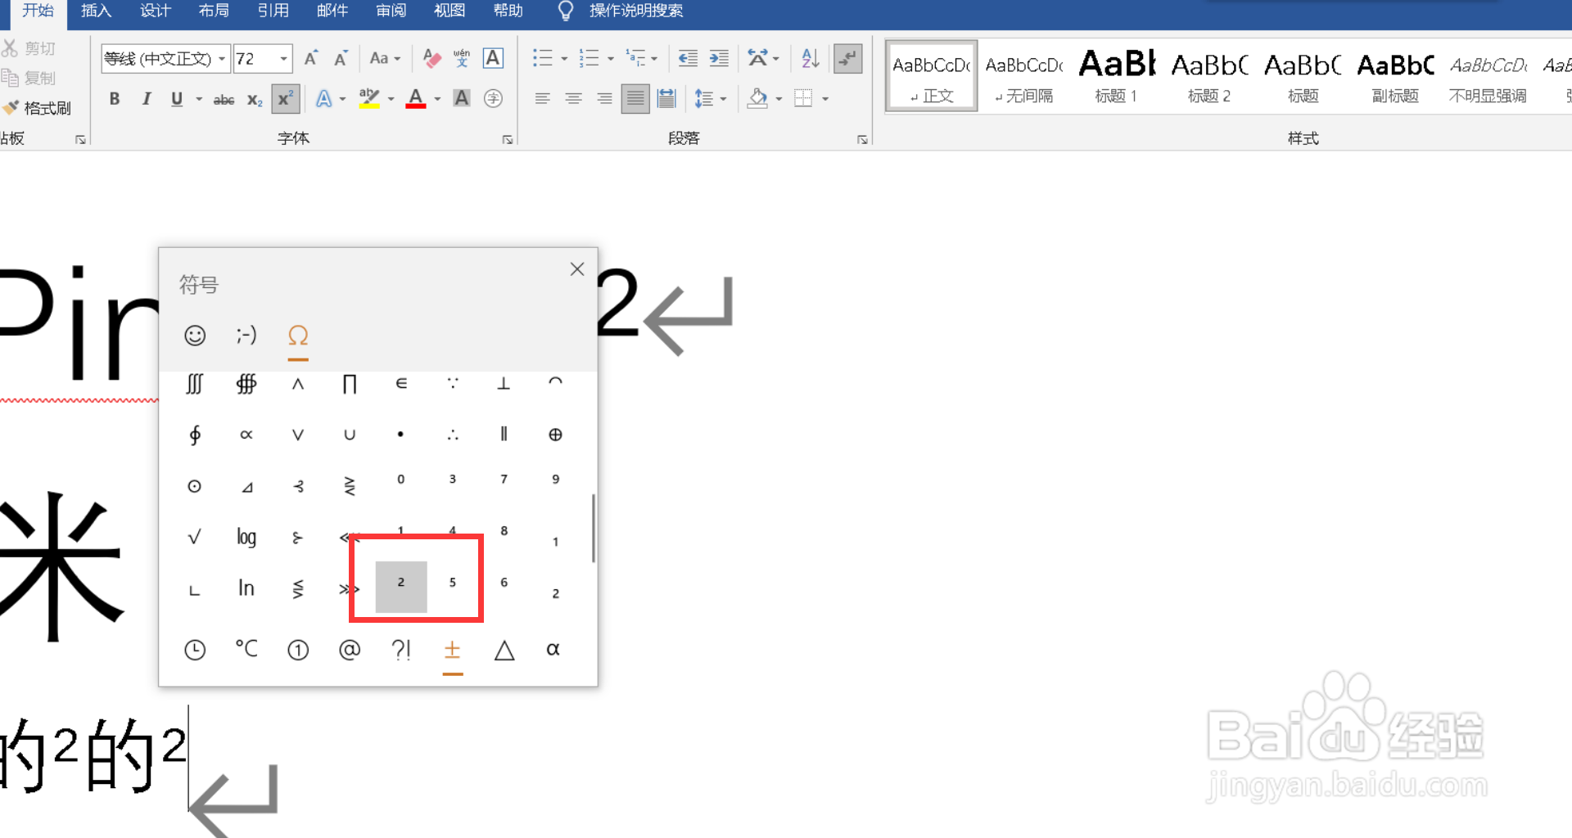This screenshot has width=1572, height=838.
Task: Apply 无间隔 style
Action: click(x=1023, y=76)
